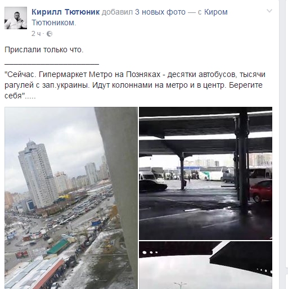Click the green-roofed building in the aerial photo
This screenshot has width=288, height=289.
pyautogui.click(x=57, y=246)
